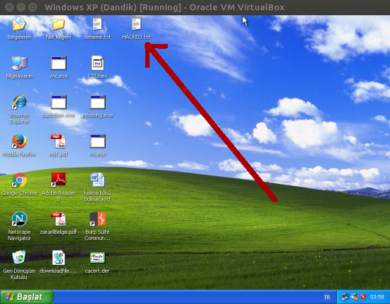The height and width of the screenshot is (304, 390).
Task: Click the red security shield tray icon
Action: click(363, 297)
